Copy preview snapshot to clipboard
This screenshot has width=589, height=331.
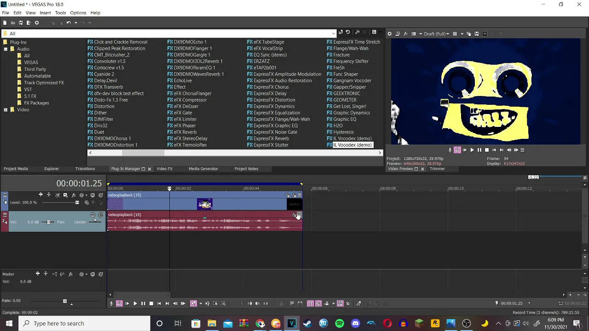coord(469,34)
